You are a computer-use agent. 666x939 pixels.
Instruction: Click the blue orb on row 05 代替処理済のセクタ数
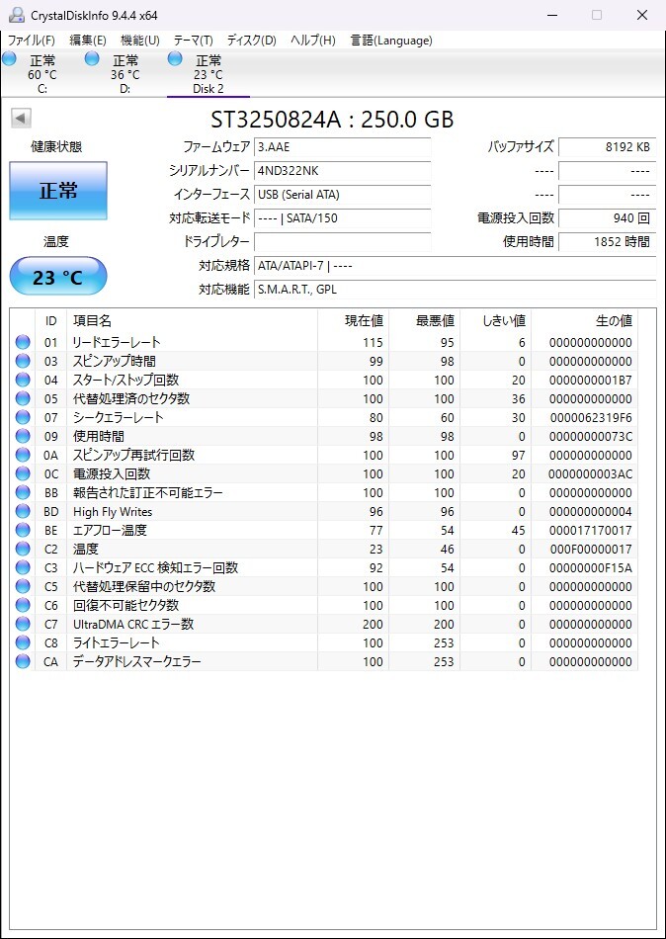coord(23,399)
